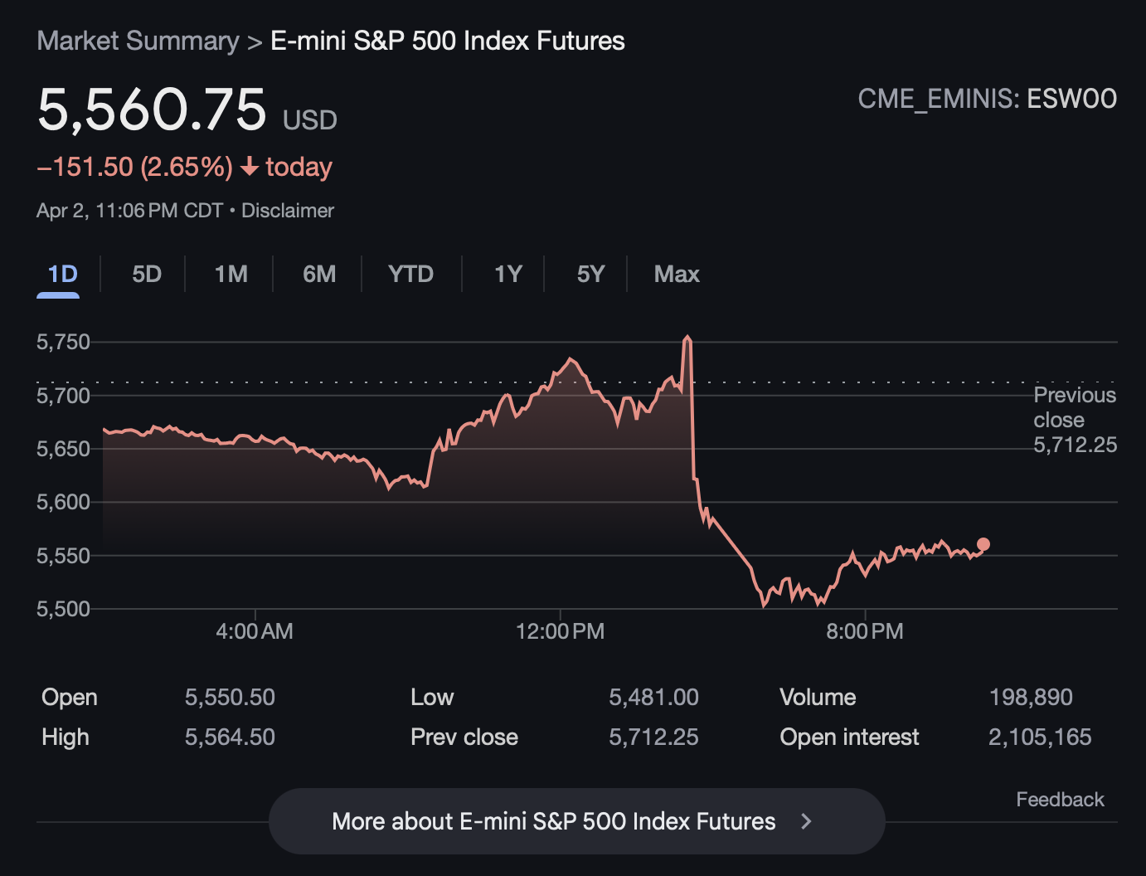The width and height of the screenshot is (1146, 876).
Task: Select the 1Y time range
Action: [507, 274]
